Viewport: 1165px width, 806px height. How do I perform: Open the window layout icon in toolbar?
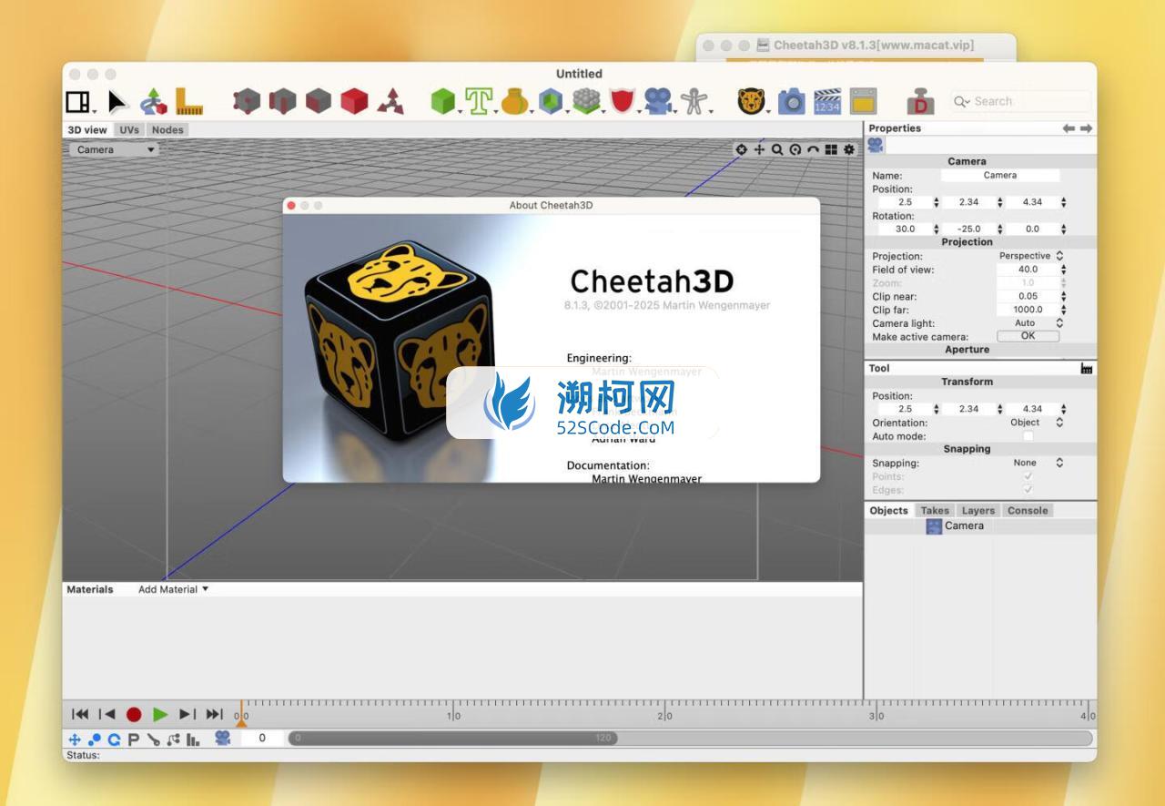79,101
